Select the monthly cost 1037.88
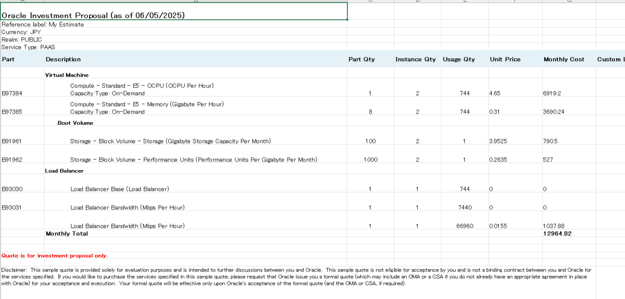This screenshot has width=625, height=299. click(554, 226)
